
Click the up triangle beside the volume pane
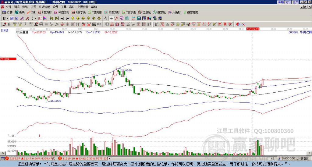(3, 153)
